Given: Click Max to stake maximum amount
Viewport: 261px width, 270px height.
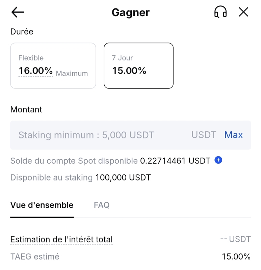Looking at the screenshot, I should [234, 135].
